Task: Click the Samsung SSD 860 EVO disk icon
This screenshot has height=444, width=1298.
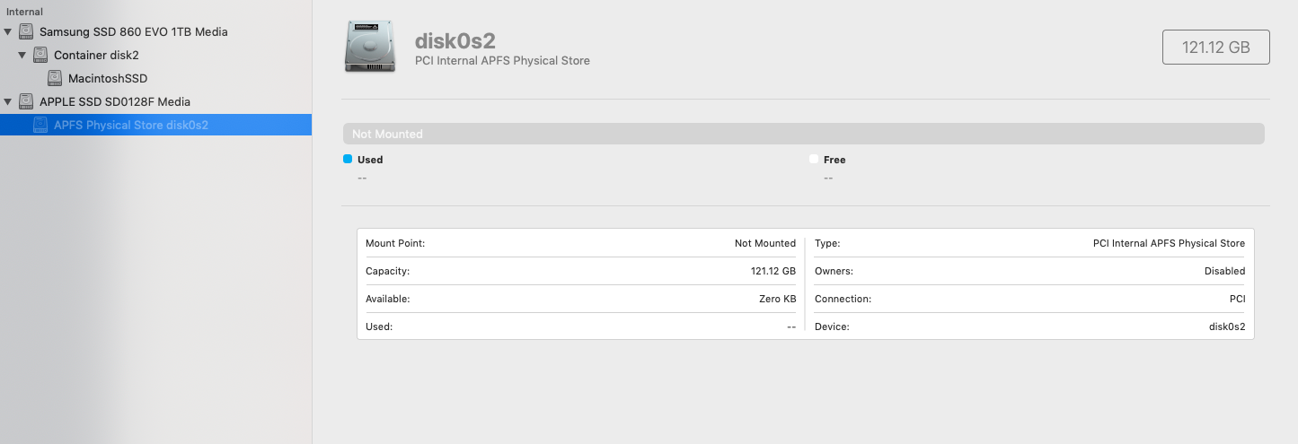Action: click(x=26, y=31)
